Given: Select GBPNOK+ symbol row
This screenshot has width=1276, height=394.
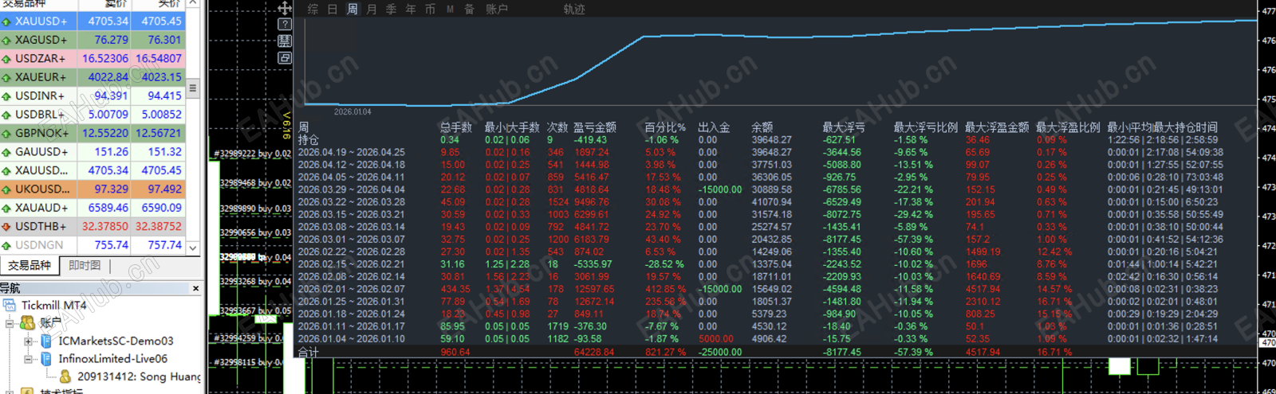Looking at the screenshot, I should [93, 133].
